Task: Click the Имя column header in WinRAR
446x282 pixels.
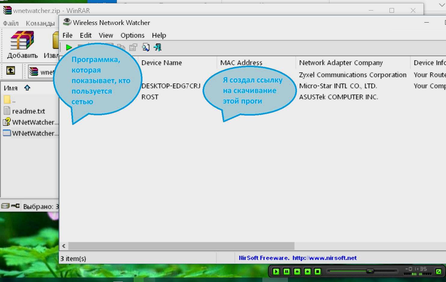Action: pyautogui.click(x=11, y=88)
